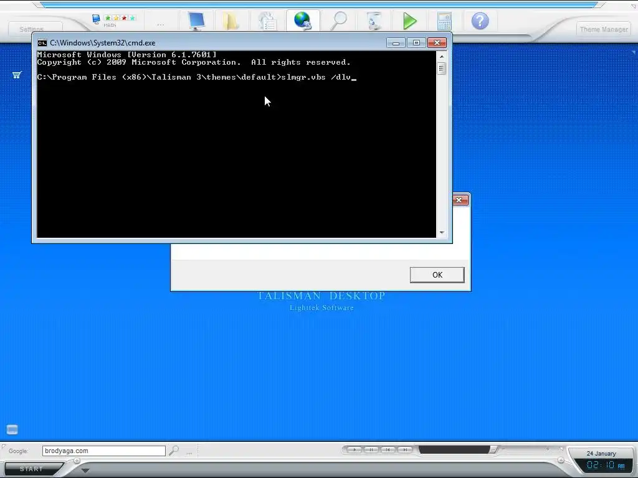Skip to previous track in player

point(388,449)
